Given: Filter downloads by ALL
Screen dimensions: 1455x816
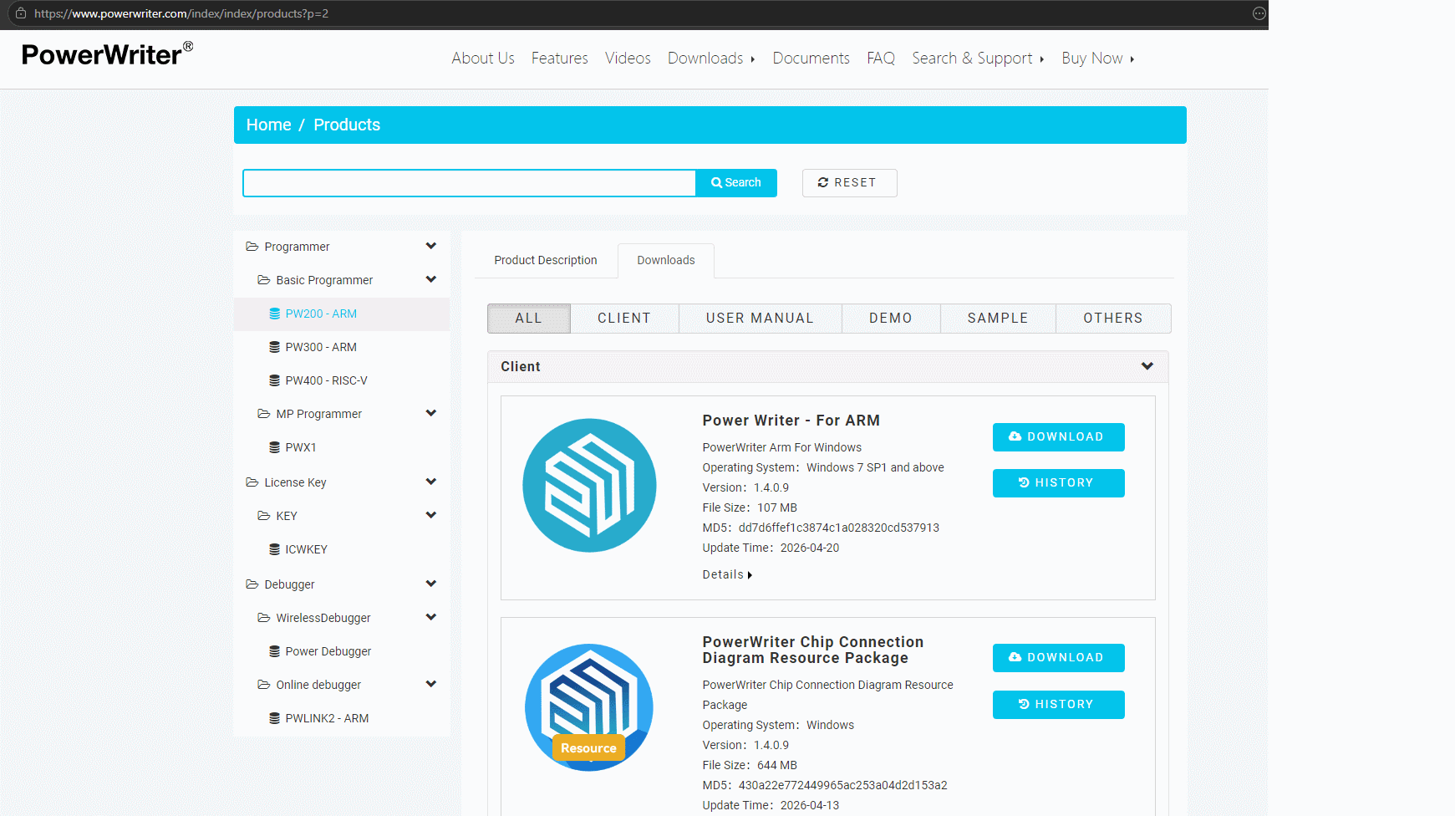Looking at the screenshot, I should (x=529, y=319).
